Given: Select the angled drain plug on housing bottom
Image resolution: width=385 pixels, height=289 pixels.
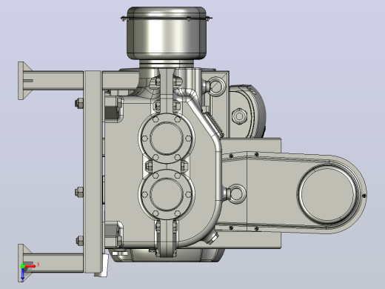Looking at the screenshot, I should (212, 239).
